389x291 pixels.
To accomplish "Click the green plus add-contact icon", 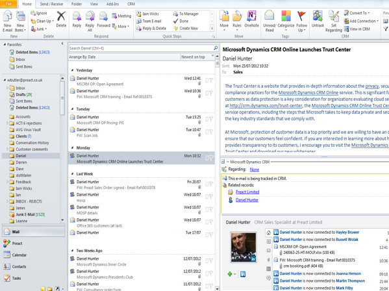I will point(230,274).
